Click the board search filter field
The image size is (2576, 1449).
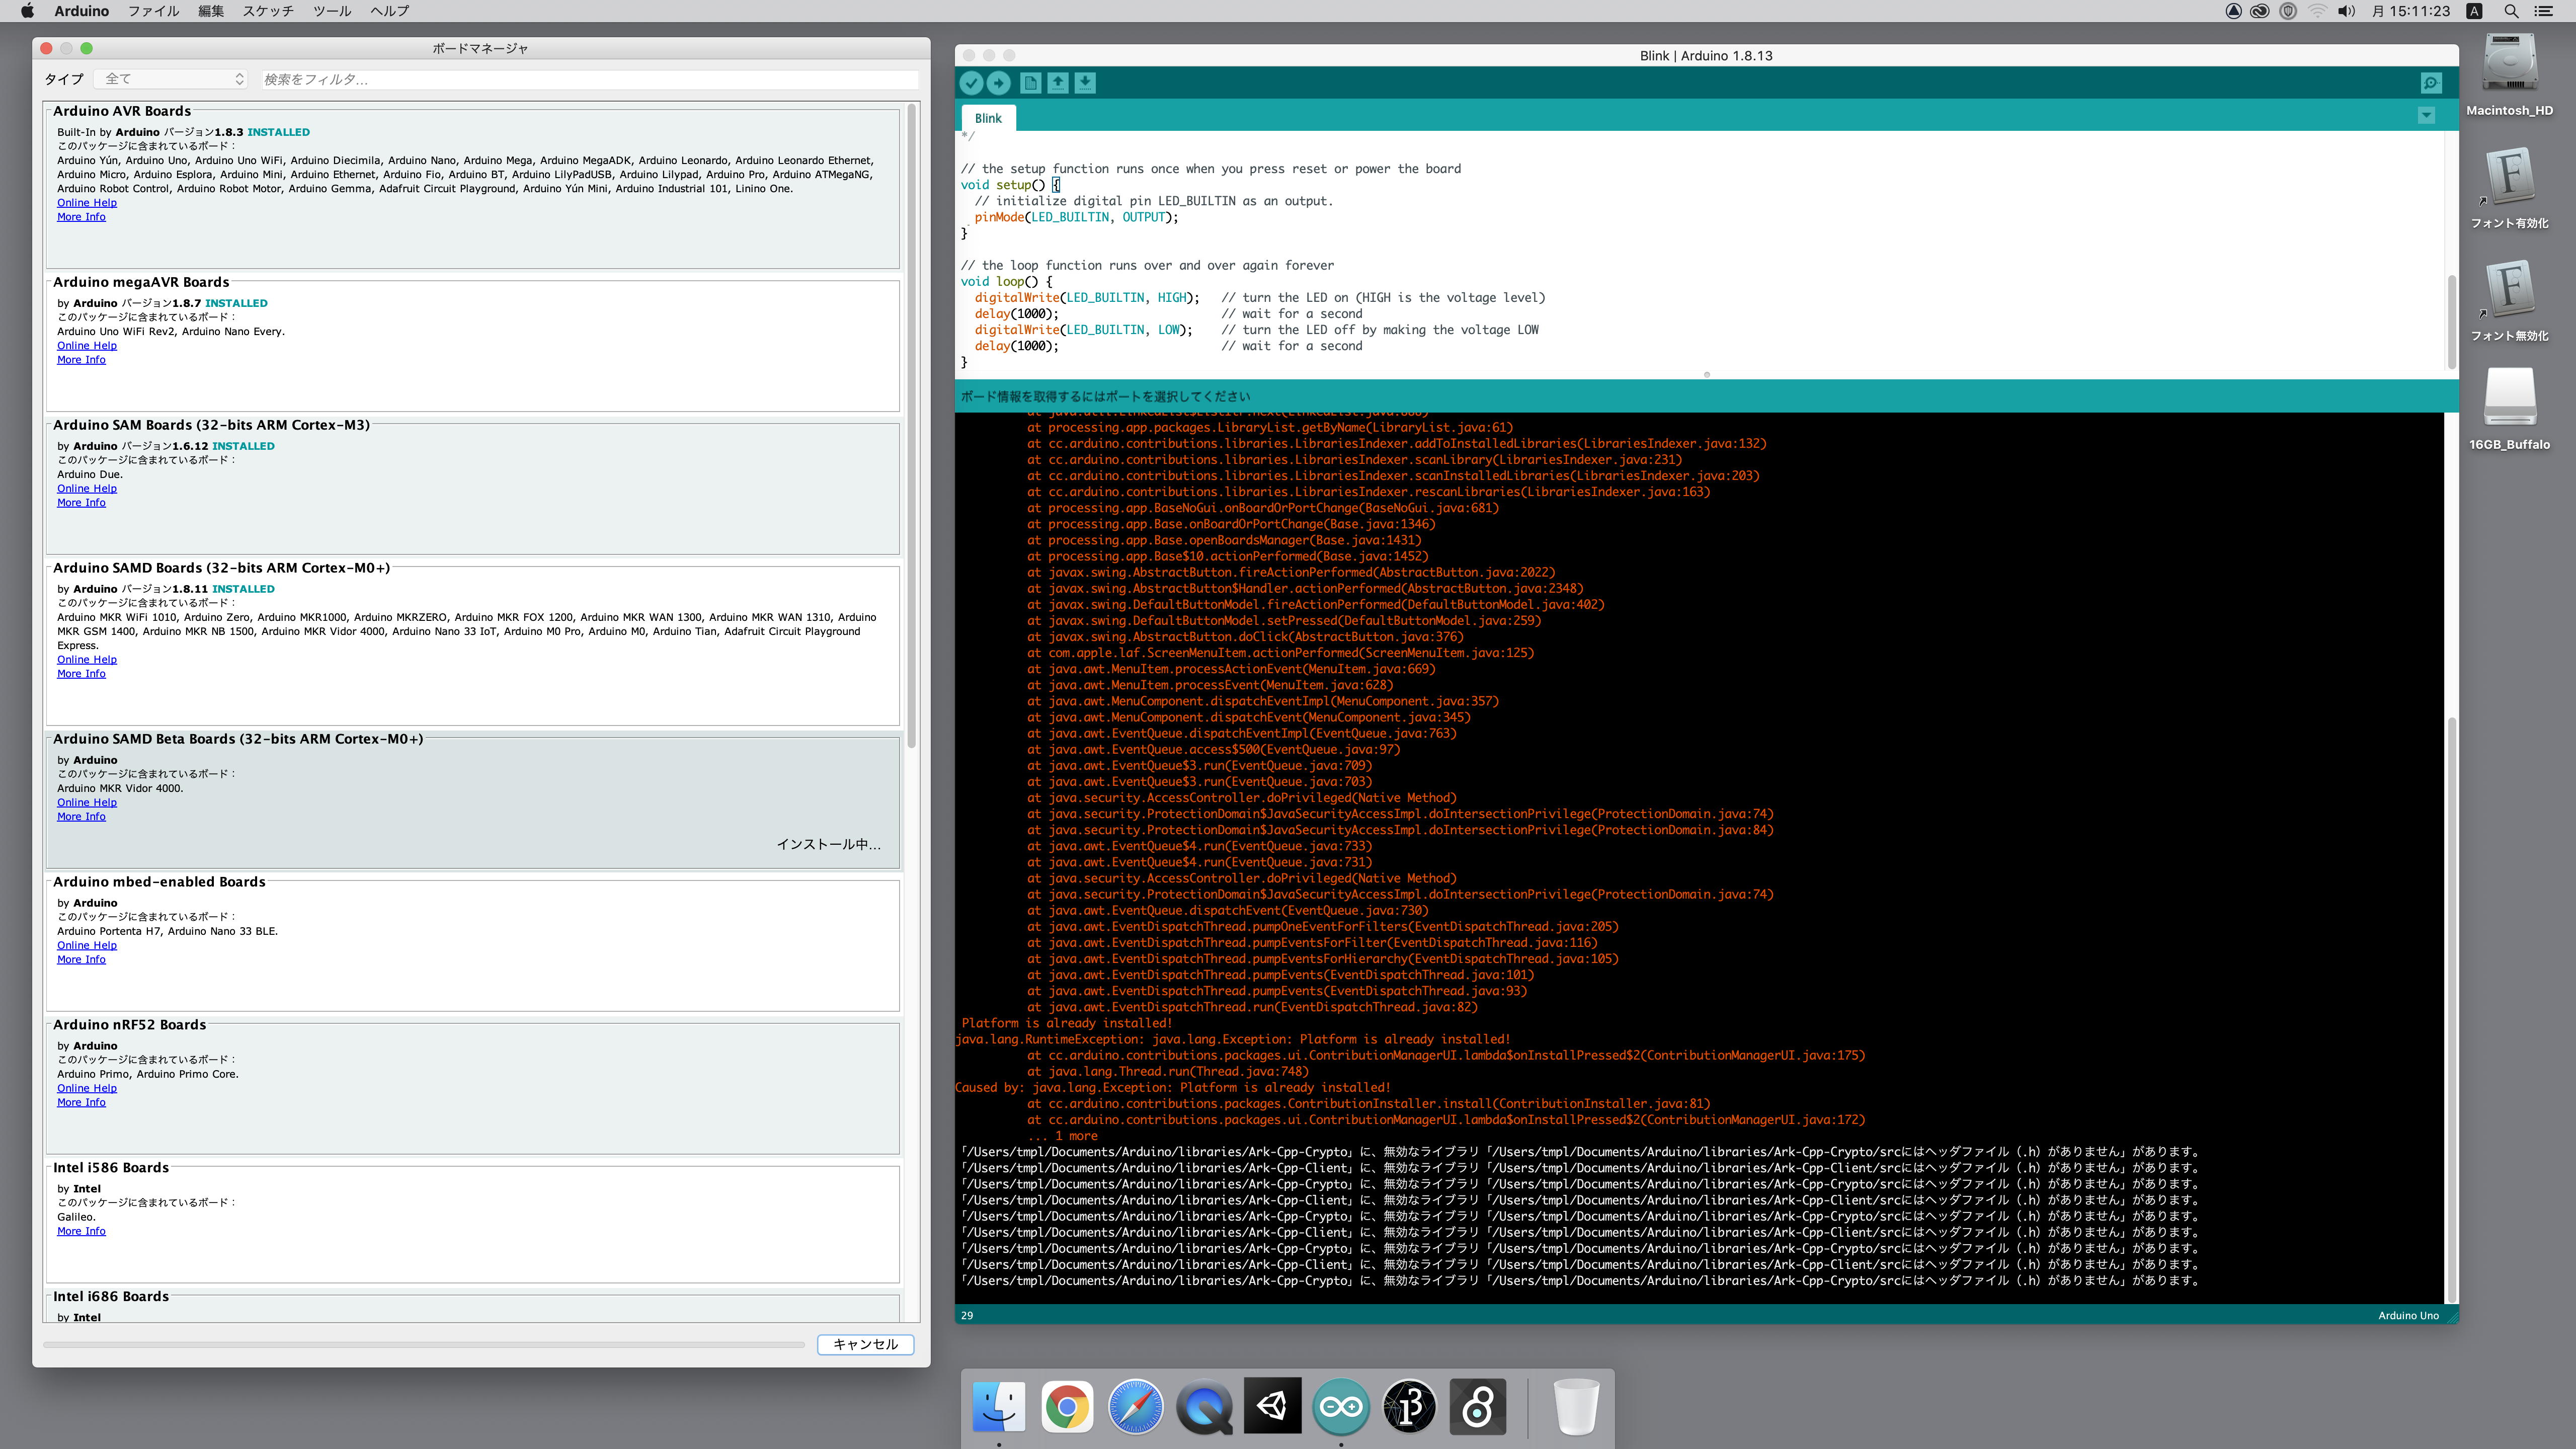coord(589,79)
